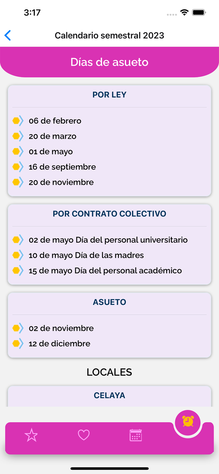Screen dimensions: 219x474
Task: Tap the Días de asueto banner
Action: click(109, 62)
